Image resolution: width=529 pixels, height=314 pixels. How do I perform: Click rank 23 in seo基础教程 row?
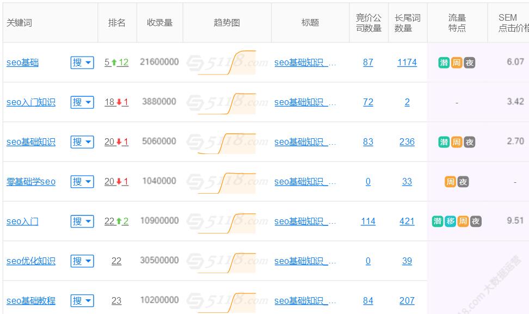click(x=116, y=301)
